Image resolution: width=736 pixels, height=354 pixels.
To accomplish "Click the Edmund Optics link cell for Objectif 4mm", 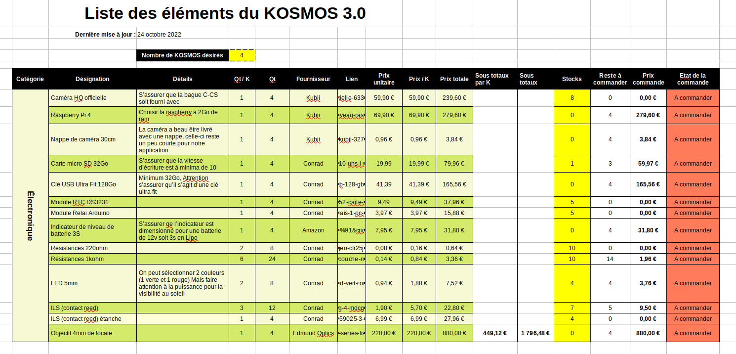I will [x=352, y=333].
